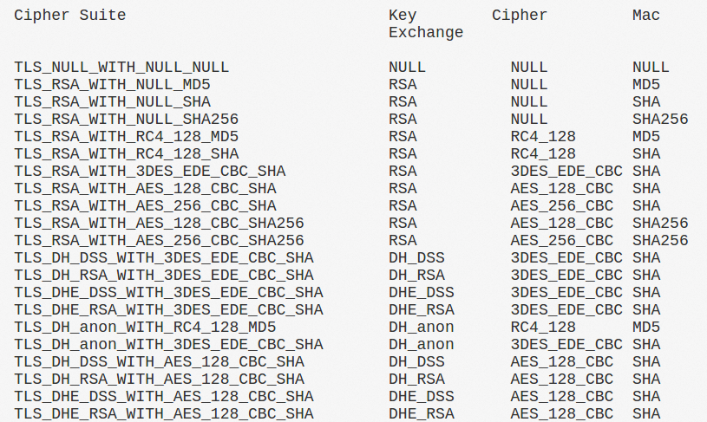Click the DH_anon key exchange for RC4_128
The width and height of the screenshot is (707, 422).
(422, 327)
